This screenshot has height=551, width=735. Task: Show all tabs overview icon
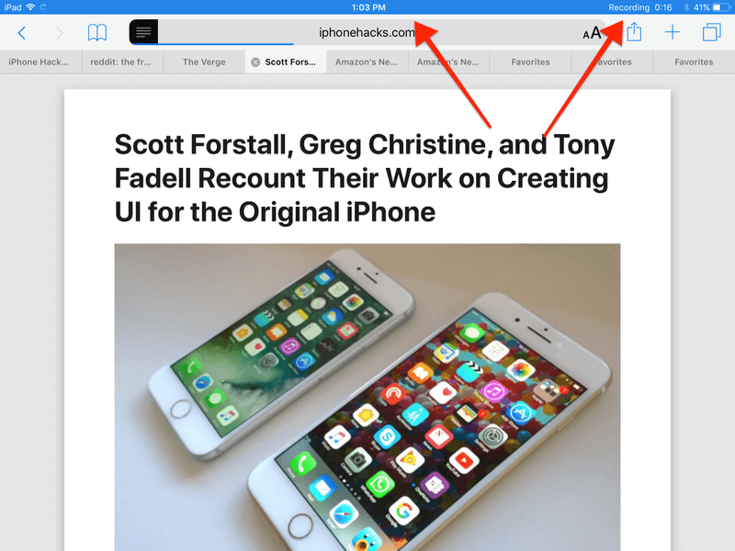pyautogui.click(x=711, y=32)
